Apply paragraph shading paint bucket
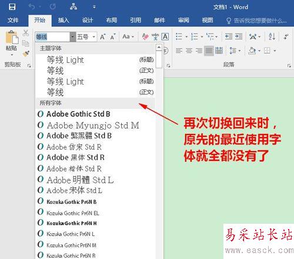Viewport: 294px width, 259px height. [252, 51]
